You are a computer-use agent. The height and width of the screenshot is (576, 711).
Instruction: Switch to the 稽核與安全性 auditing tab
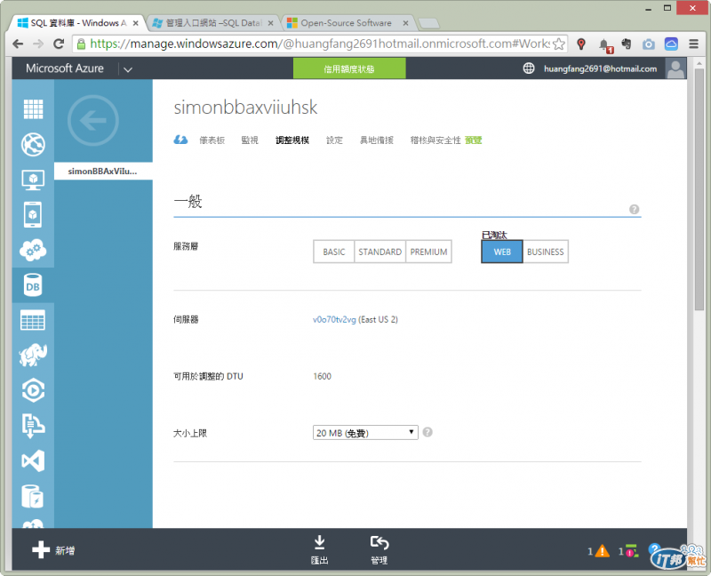(435, 140)
